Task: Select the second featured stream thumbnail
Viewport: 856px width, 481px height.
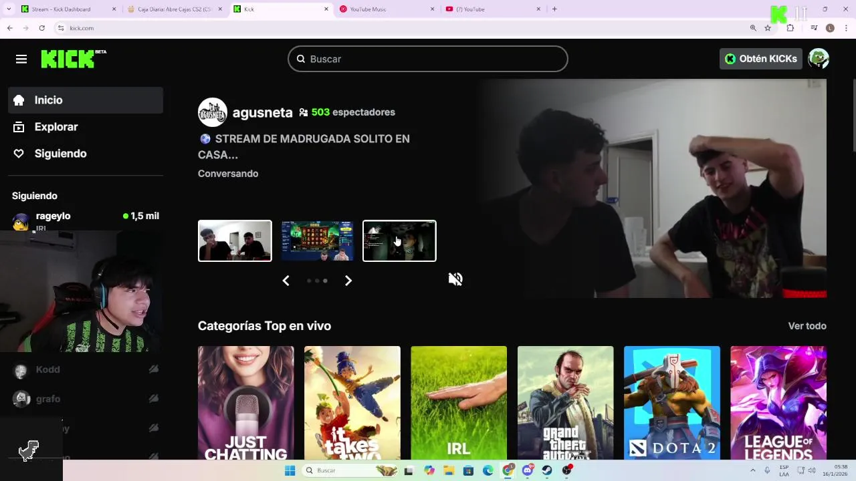Action: coord(317,240)
